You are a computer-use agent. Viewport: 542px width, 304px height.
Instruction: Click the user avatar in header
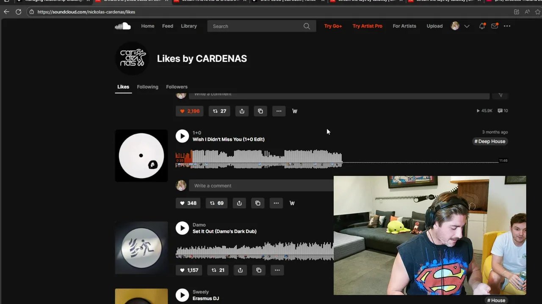(455, 26)
